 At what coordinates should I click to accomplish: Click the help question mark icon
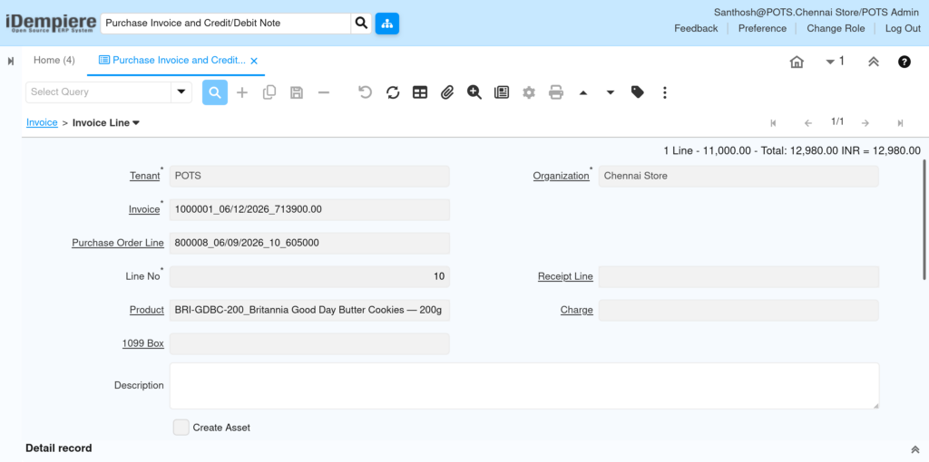905,62
